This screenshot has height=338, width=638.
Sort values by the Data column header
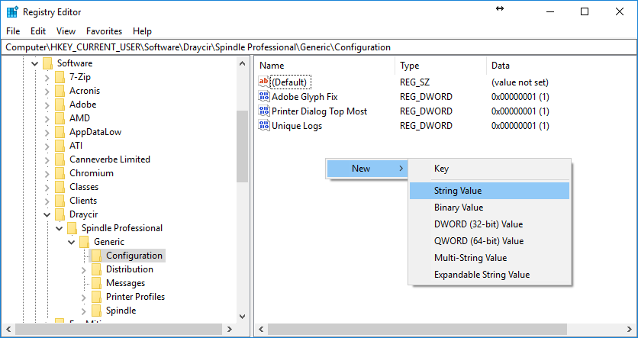pyautogui.click(x=560, y=66)
